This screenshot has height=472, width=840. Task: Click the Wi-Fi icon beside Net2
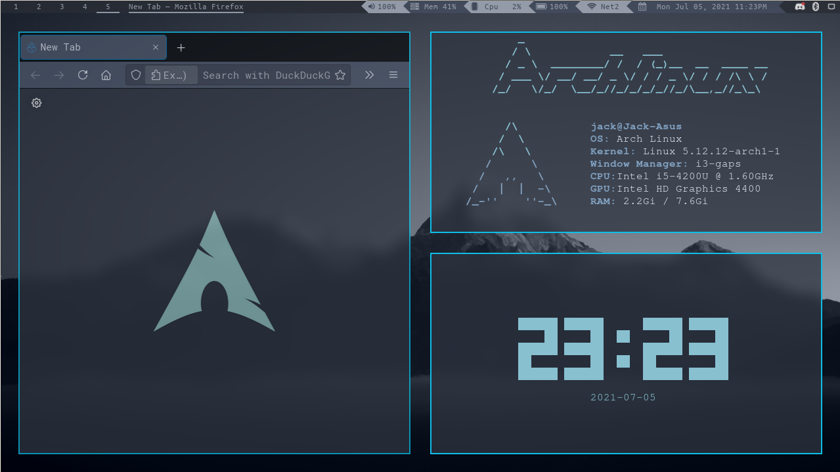click(592, 7)
